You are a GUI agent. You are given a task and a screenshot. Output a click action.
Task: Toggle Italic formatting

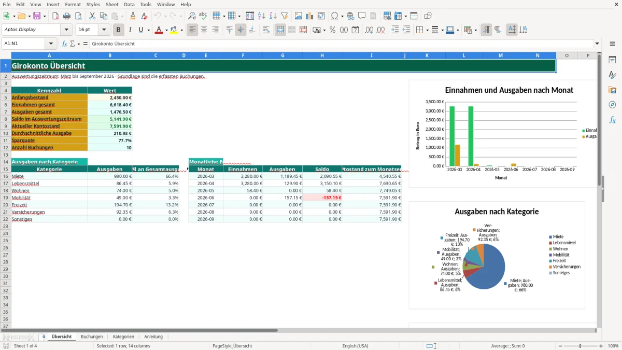[x=130, y=30]
